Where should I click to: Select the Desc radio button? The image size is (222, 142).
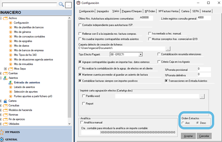[x=198, y=123]
